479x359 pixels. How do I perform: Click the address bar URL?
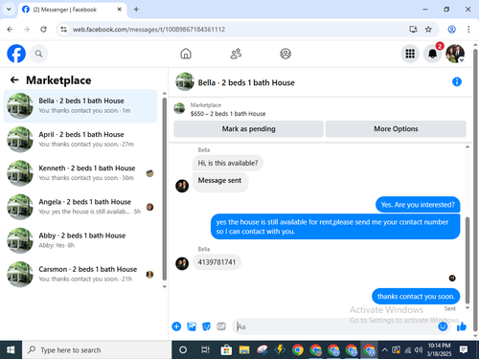[x=148, y=30]
